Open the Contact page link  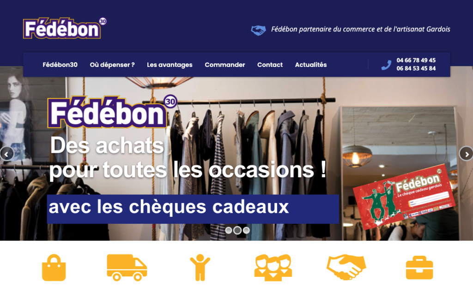270,65
